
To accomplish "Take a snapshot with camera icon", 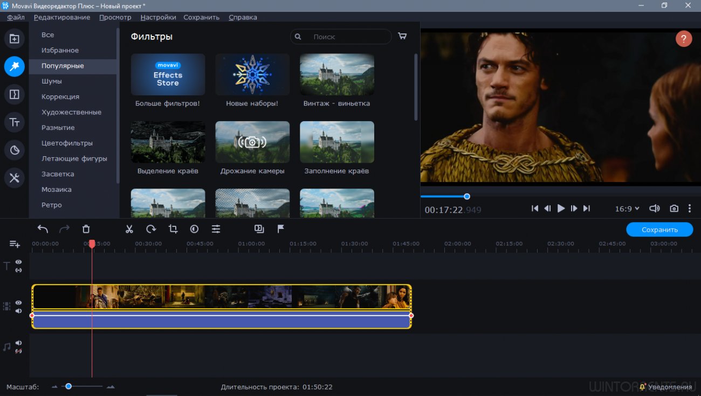I will click(x=674, y=209).
